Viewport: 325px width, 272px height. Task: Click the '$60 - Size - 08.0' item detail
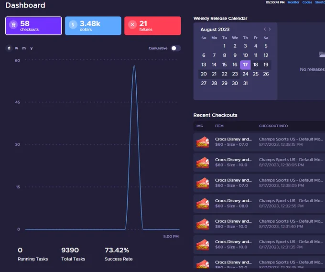tap(231, 206)
